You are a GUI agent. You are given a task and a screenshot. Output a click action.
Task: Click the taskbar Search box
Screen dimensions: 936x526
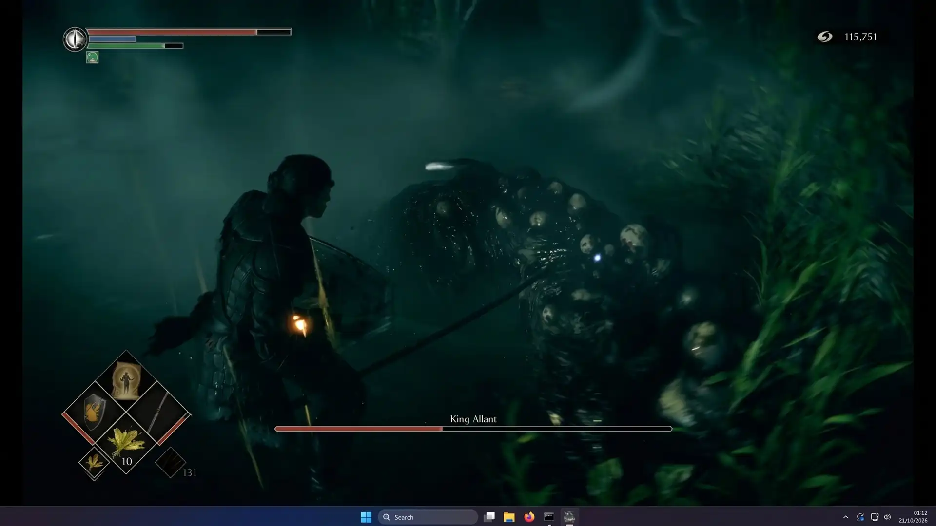coord(428,517)
